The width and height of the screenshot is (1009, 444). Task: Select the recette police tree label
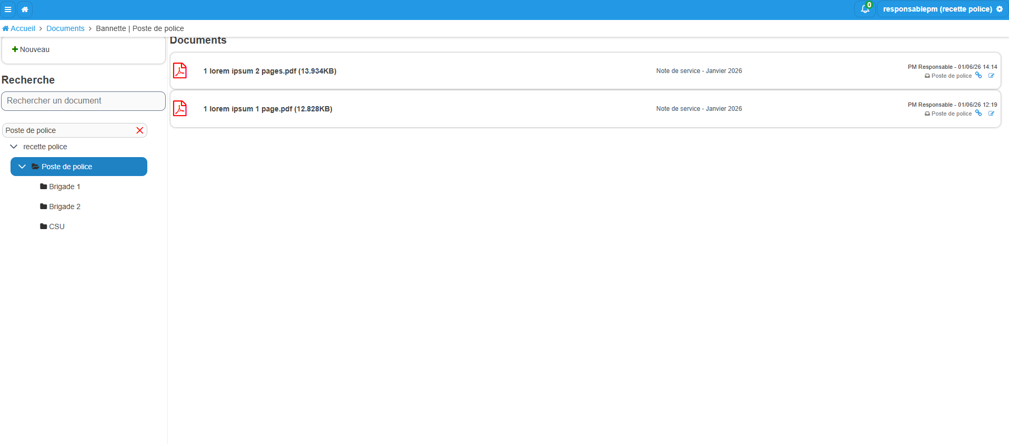45,147
